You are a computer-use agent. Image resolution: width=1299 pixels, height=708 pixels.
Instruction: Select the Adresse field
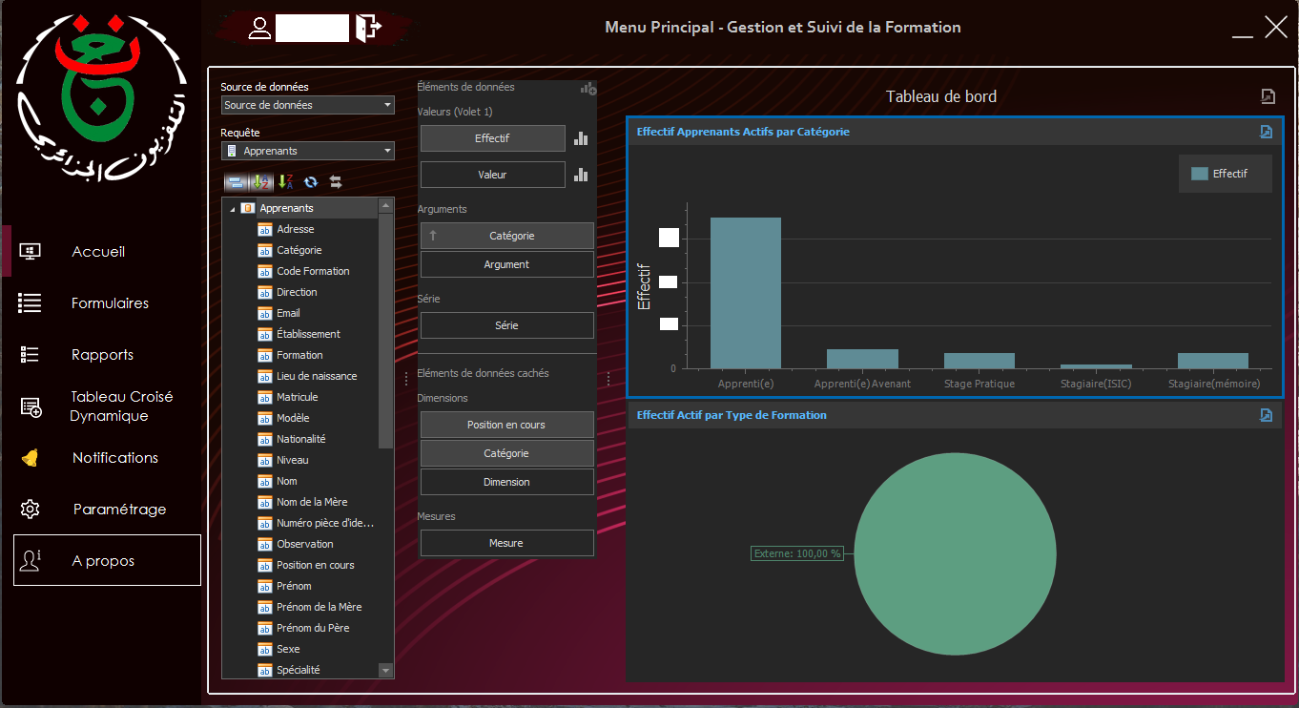pyautogui.click(x=295, y=229)
